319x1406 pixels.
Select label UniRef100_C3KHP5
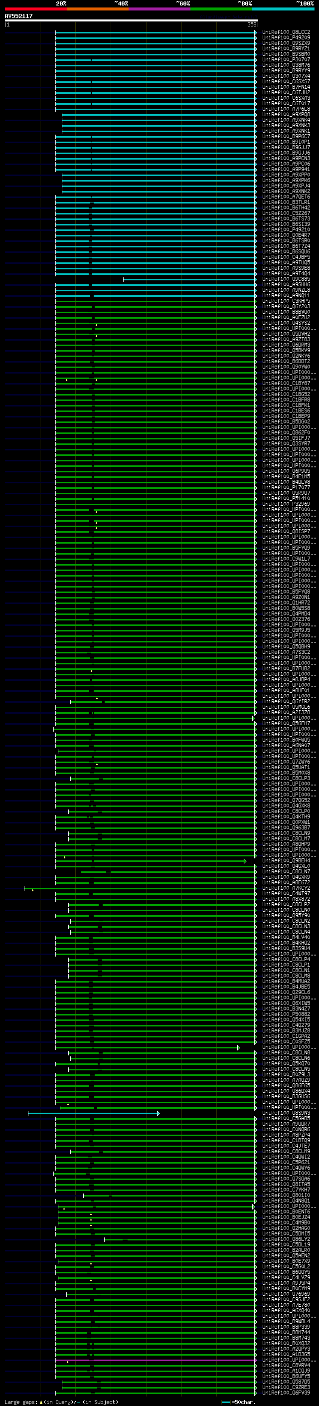point(286,301)
